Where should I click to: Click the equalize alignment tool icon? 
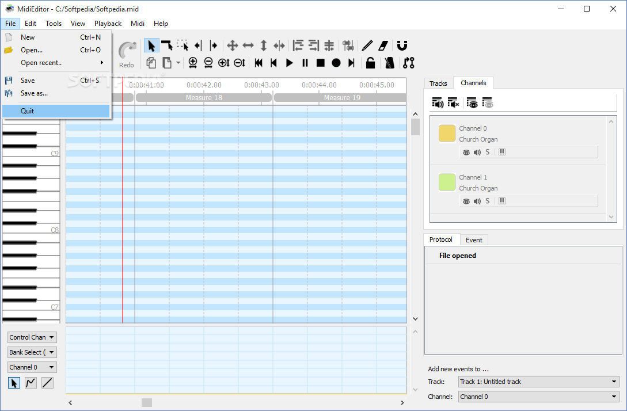click(329, 45)
